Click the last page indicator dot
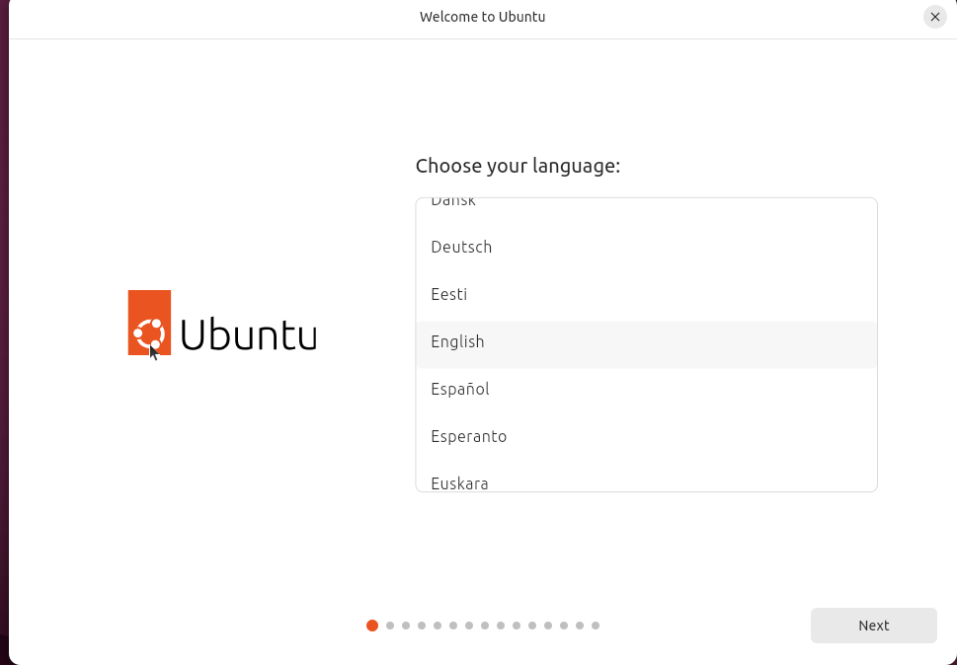The image size is (957, 665). pyautogui.click(x=596, y=626)
